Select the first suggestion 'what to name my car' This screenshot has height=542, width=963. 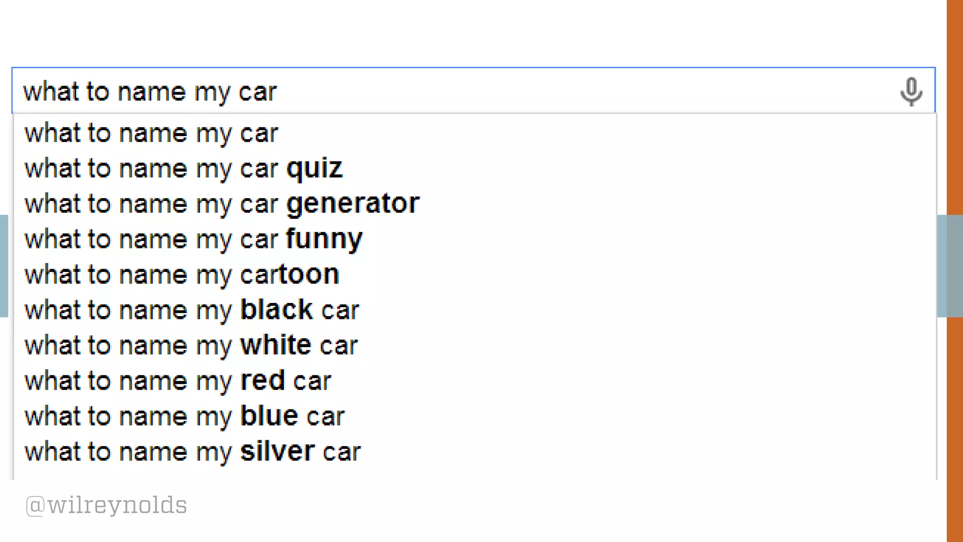click(151, 133)
